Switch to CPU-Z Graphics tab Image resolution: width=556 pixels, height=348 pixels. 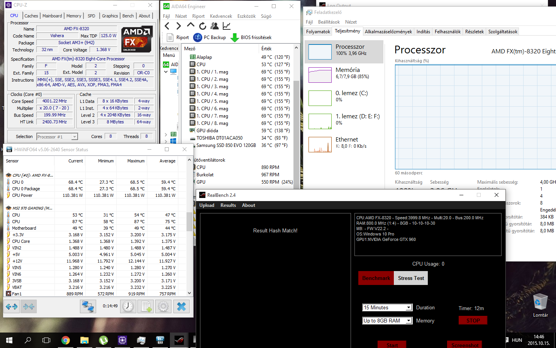pos(110,16)
